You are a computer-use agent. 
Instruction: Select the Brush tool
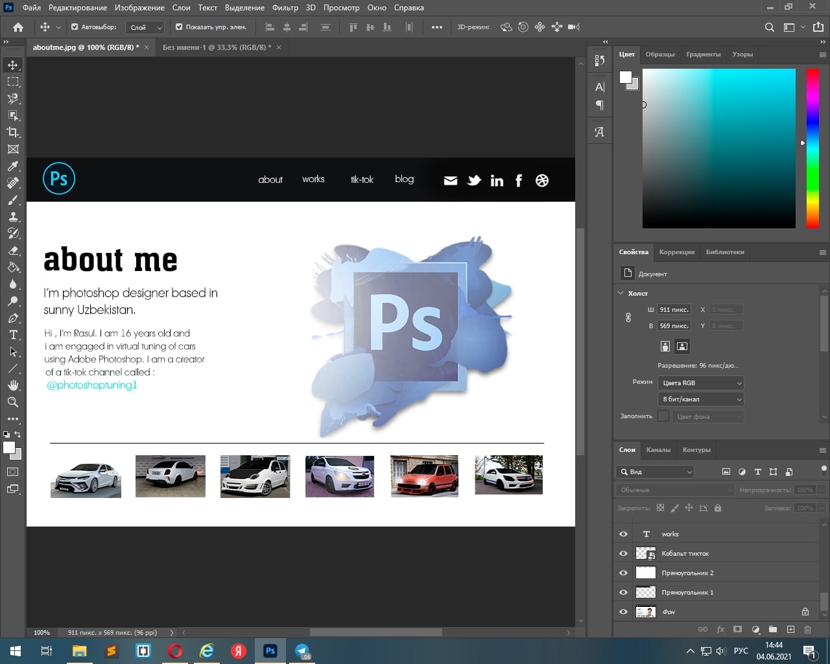(13, 200)
